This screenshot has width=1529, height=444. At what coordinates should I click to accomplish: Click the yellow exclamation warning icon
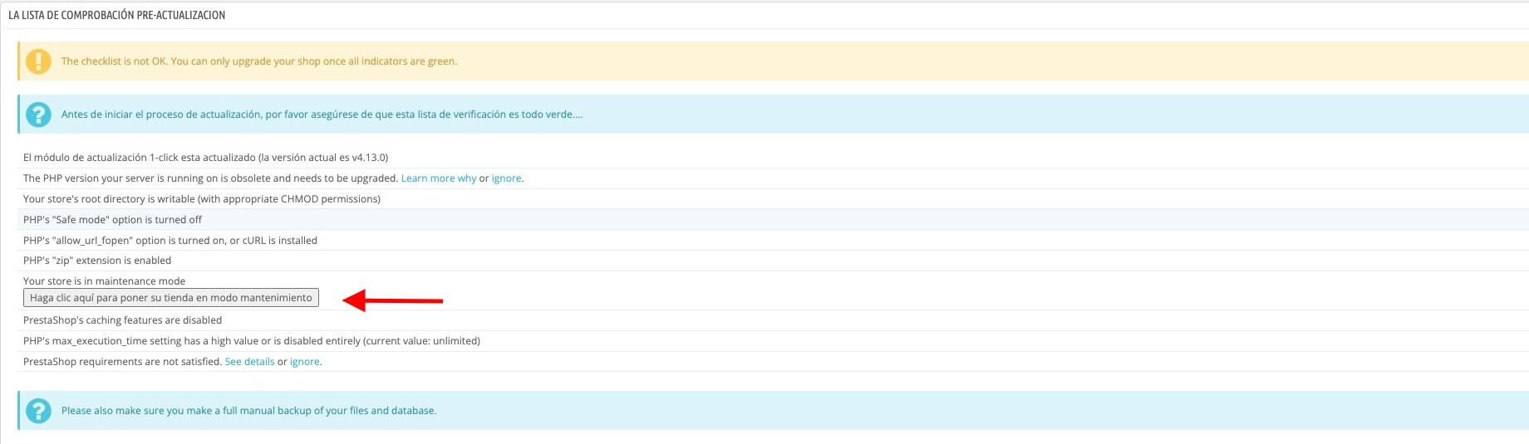click(38, 61)
